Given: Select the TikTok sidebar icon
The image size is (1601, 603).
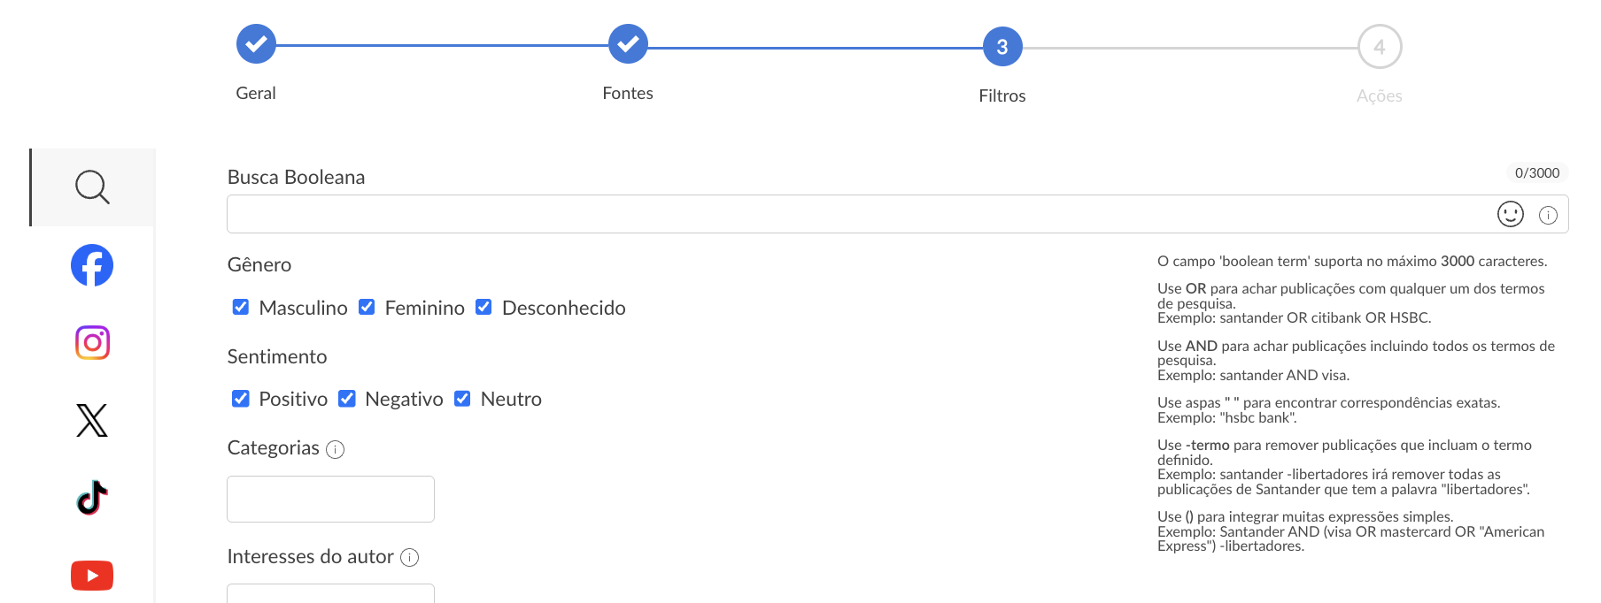Looking at the screenshot, I should pyautogui.click(x=92, y=498).
